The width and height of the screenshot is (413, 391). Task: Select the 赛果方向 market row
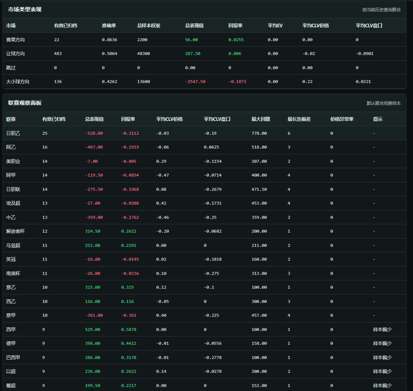[16, 40]
